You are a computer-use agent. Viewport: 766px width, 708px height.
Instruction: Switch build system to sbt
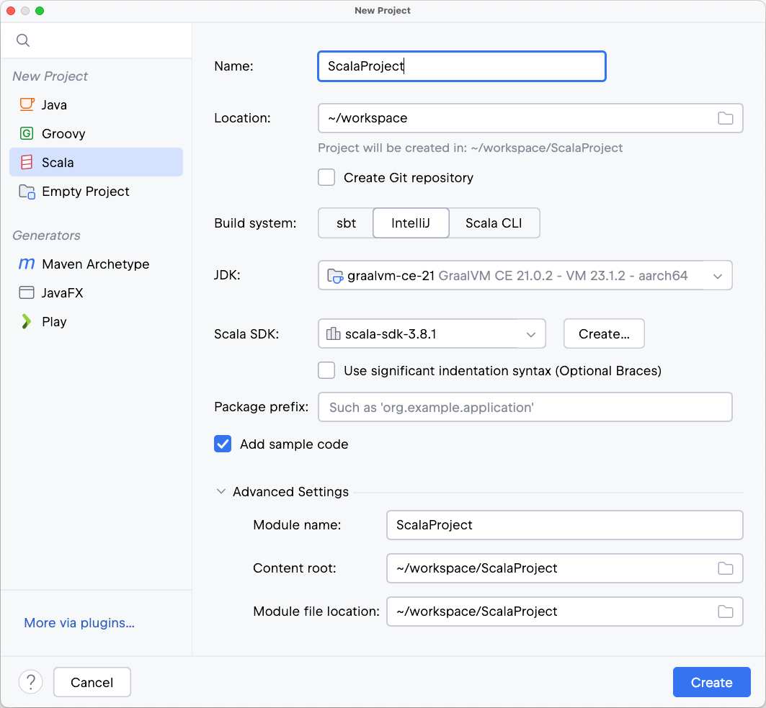coord(346,223)
